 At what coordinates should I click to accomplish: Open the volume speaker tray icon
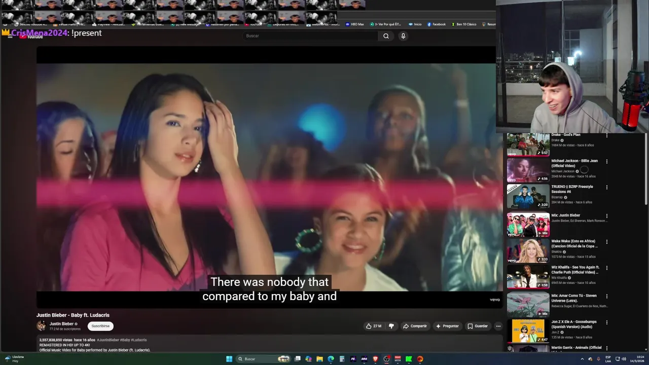click(x=624, y=359)
